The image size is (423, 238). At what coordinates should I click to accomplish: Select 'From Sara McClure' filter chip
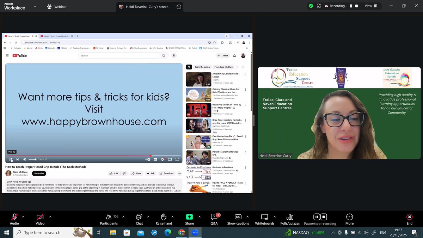click(223, 67)
